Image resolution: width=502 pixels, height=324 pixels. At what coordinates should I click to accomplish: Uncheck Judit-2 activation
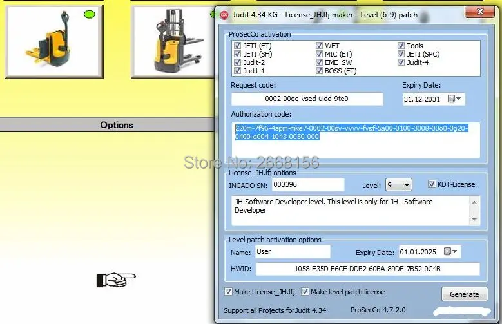coord(237,62)
